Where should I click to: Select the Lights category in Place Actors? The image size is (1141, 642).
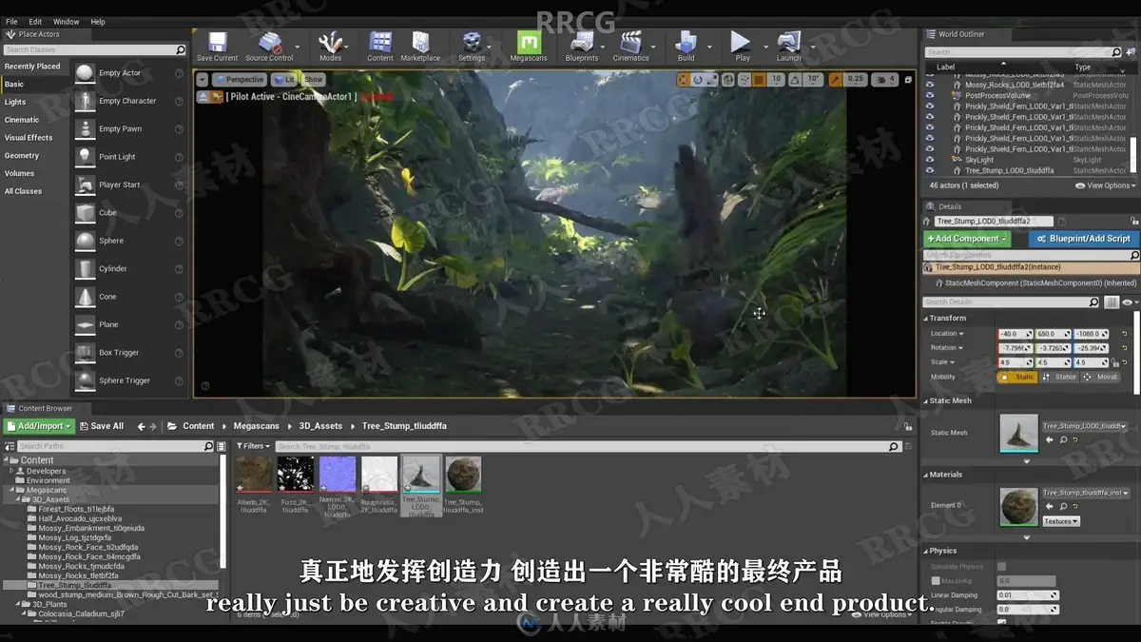coord(15,102)
